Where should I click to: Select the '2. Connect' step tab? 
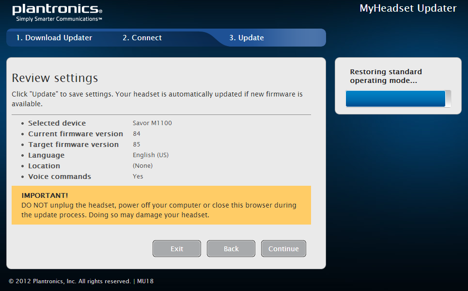[142, 38]
